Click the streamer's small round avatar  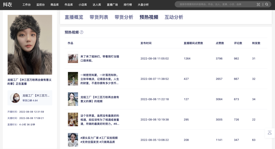click(15, 98)
